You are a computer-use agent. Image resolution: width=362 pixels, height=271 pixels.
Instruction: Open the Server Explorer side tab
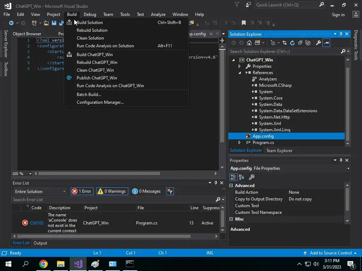point(6,44)
